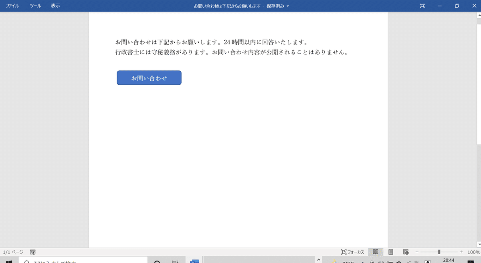Click the minus sign to zoom out
The height and width of the screenshot is (263, 481).
click(418, 252)
